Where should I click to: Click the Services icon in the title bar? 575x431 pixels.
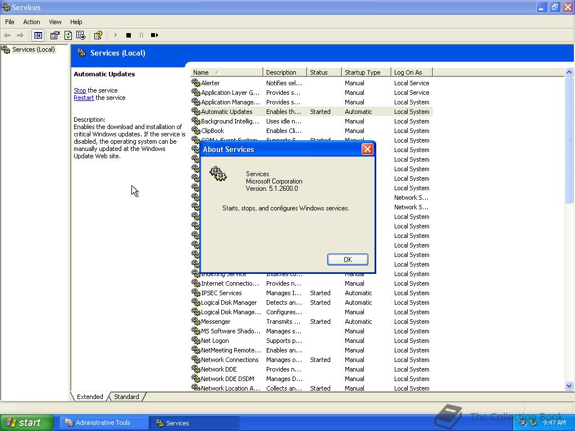click(x=6, y=7)
